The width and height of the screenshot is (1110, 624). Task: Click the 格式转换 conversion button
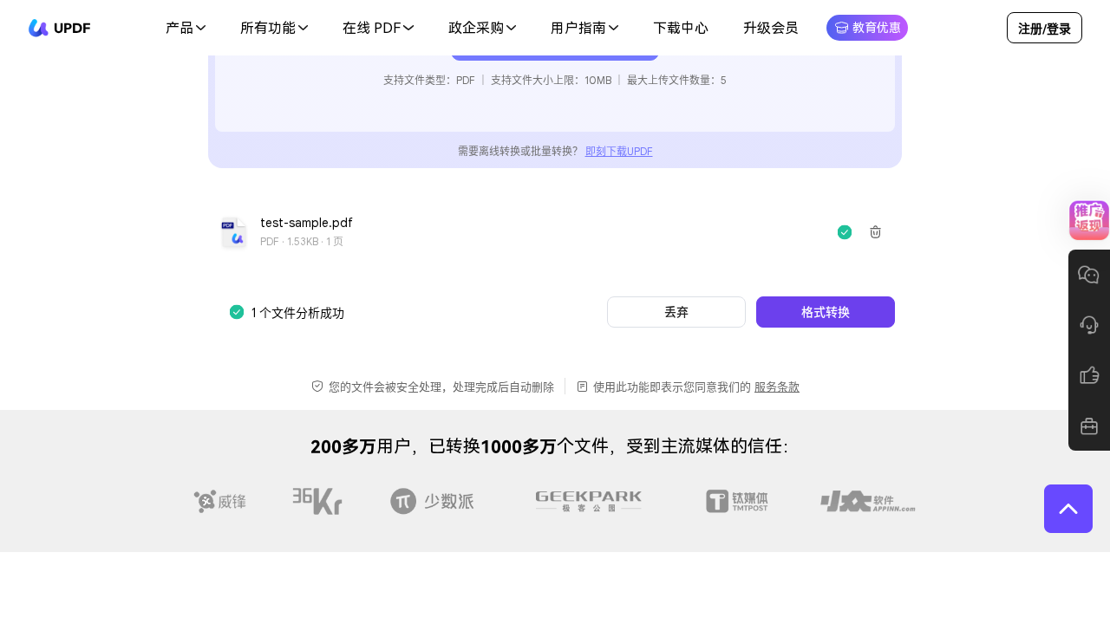tap(825, 312)
